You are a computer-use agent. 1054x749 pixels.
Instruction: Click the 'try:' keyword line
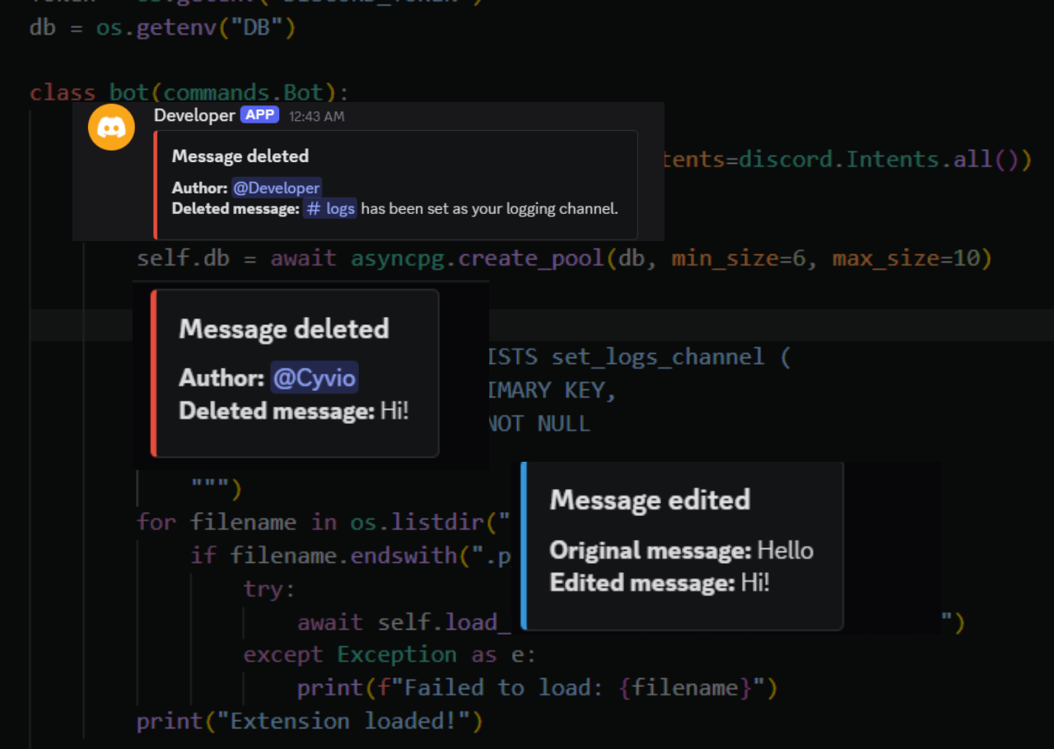pyautogui.click(x=269, y=589)
